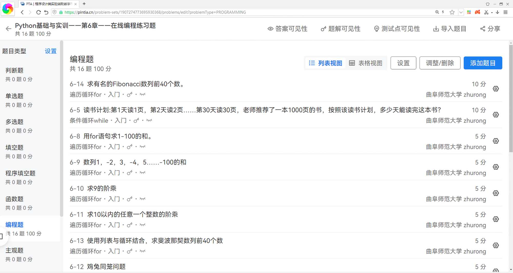Open the 调整/删除 options

(x=440, y=63)
